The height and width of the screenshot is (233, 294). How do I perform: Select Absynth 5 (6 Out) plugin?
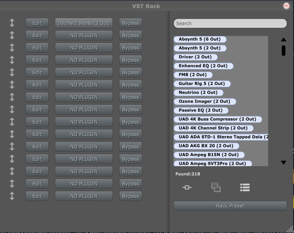coord(200,39)
